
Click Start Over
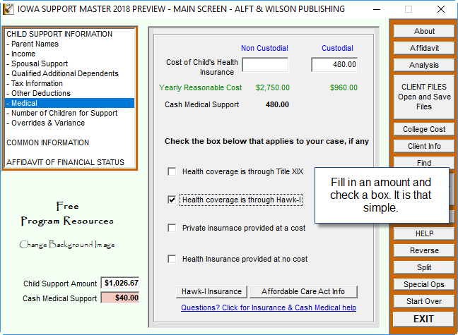tap(424, 301)
